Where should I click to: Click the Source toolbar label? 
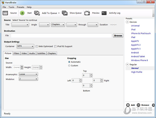coord(14,13)
